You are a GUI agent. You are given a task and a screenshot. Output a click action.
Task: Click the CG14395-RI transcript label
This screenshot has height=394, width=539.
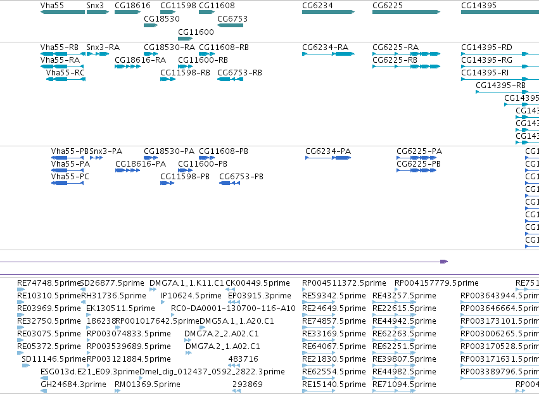point(485,73)
